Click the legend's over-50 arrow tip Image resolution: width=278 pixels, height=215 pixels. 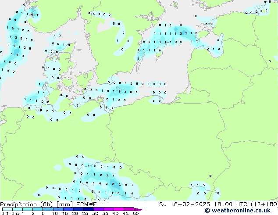point(139,209)
